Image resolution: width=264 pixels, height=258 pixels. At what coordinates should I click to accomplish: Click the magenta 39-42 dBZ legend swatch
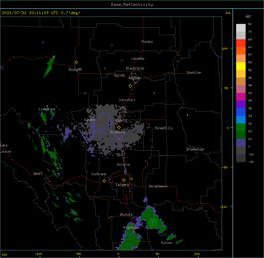241,97
